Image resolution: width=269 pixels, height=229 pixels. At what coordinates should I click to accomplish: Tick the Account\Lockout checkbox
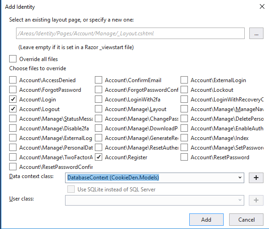pos(184,89)
